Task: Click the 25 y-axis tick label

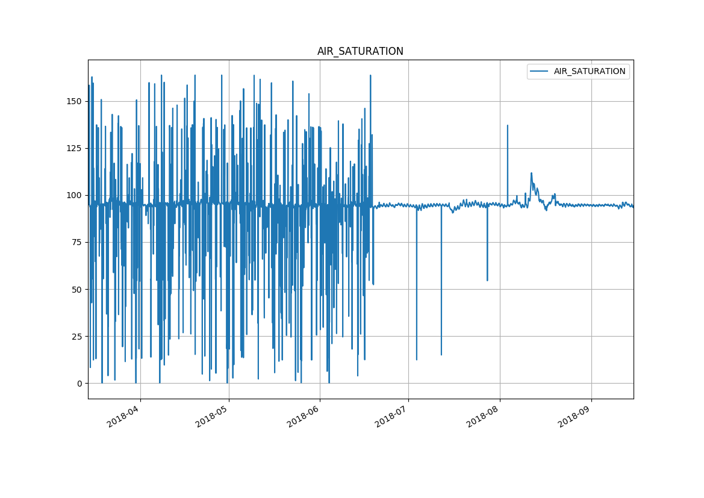Action: click(x=78, y=336)
